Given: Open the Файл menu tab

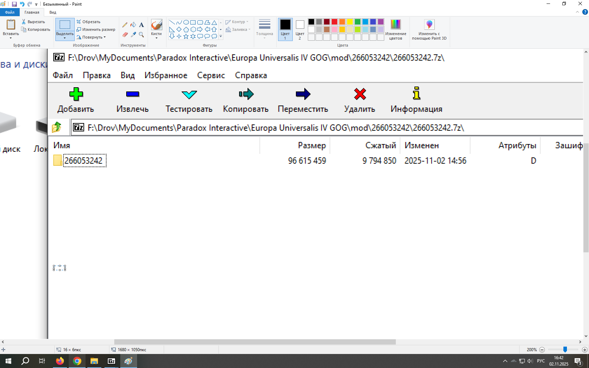Looking at the screenshot, I should pos(10,12).
